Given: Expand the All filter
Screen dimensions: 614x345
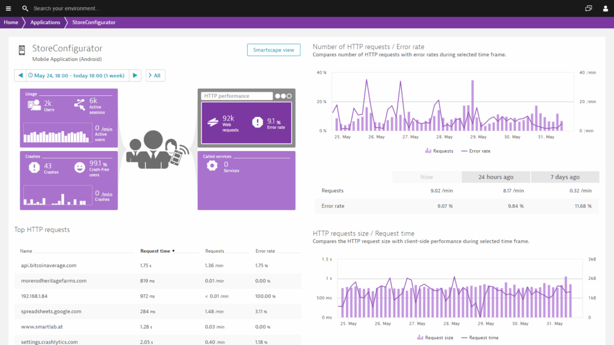Looking at the screenshot, I should 155,75.
